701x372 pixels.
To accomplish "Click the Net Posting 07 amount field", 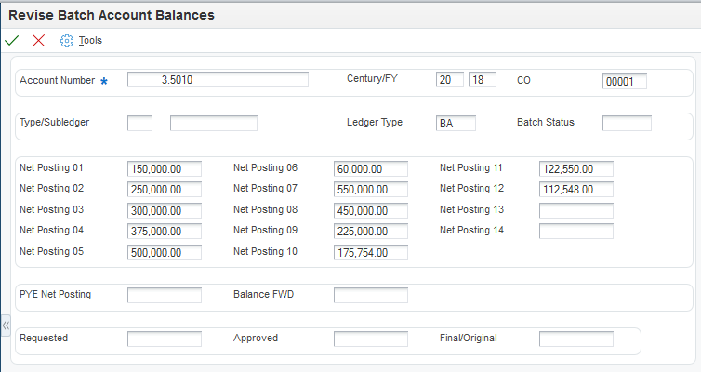I will (371, 189).
